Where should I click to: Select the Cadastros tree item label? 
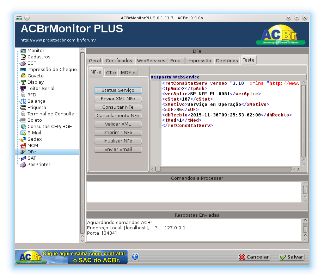(x=39, y=57)
